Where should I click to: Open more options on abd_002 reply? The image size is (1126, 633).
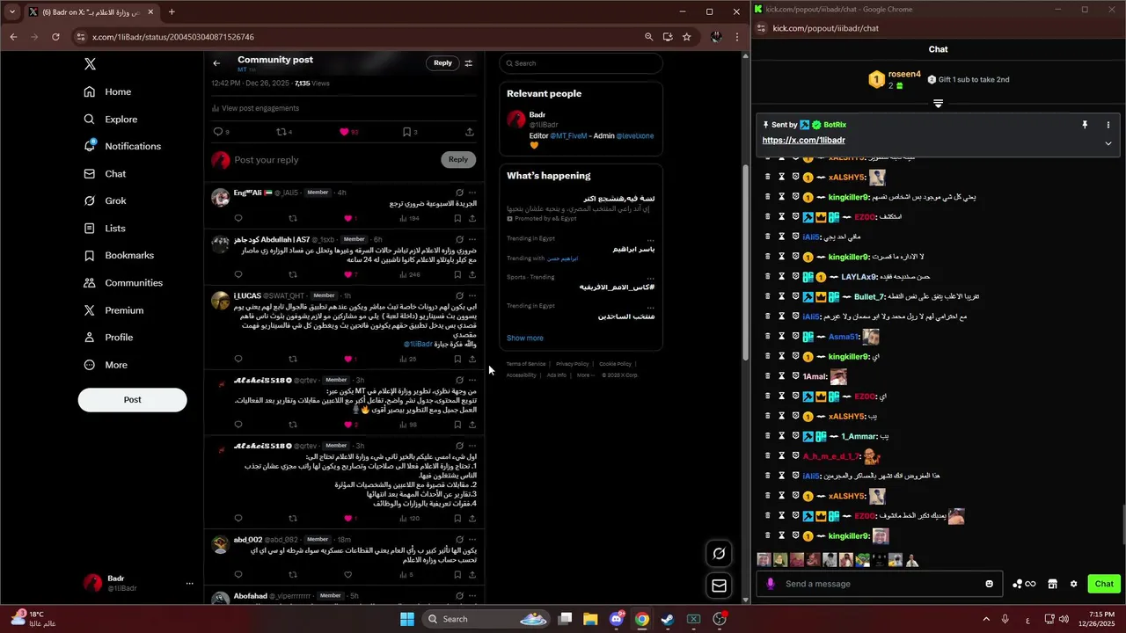click(x=472, y=539)
